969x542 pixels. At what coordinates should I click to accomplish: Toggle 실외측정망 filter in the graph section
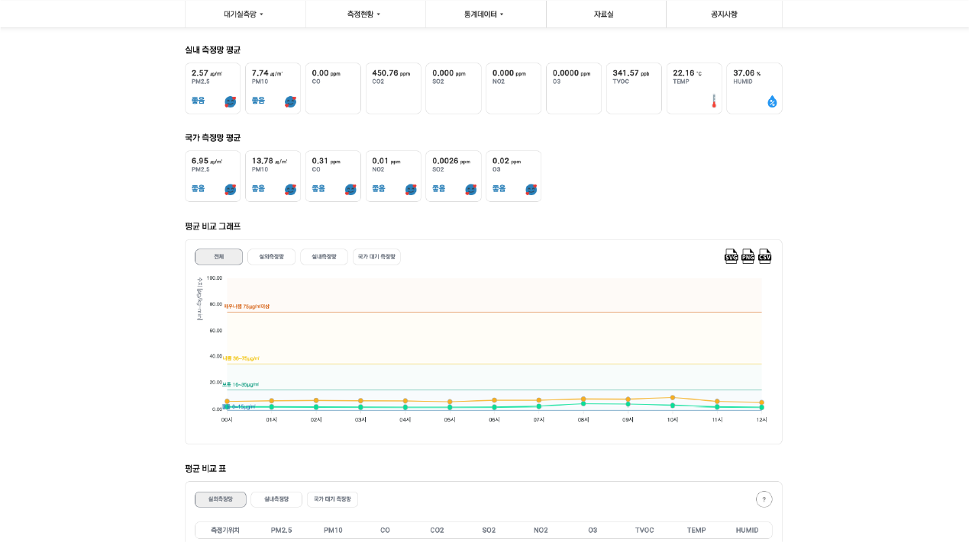(271, 257)
